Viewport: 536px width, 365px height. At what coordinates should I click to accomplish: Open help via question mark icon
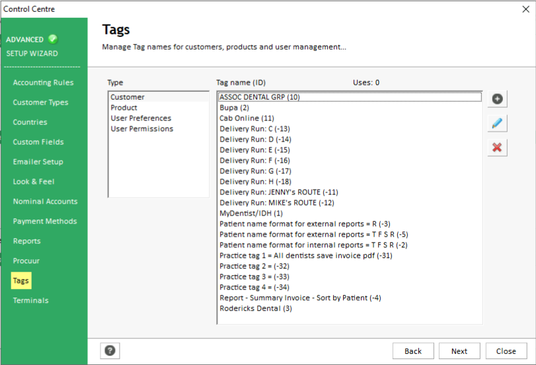click(110, 350)
